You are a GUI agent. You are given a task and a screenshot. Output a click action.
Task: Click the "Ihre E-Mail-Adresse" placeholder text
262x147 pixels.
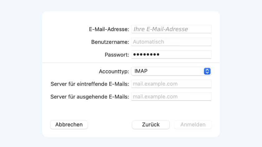tap(161, 29)
